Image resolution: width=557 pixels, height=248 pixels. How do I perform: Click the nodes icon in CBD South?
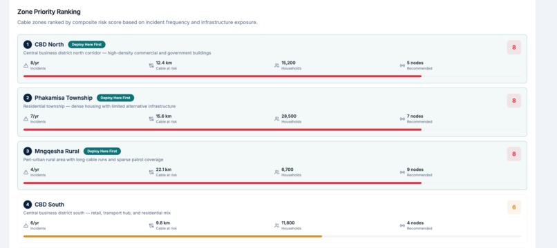pyautogui.click(x=402, y=226)
